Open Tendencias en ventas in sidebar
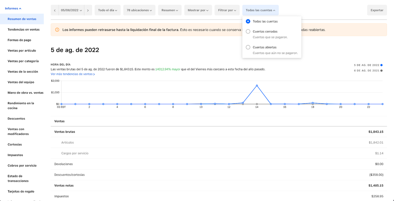This screenshot has height=201, width=394. tap(23, 30)
